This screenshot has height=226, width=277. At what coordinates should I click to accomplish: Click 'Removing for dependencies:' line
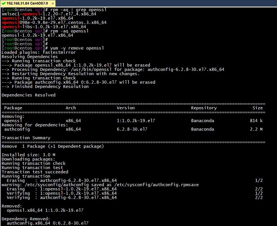35,125
